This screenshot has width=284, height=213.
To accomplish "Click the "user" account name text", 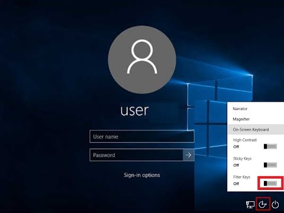I will pos(134,110).
